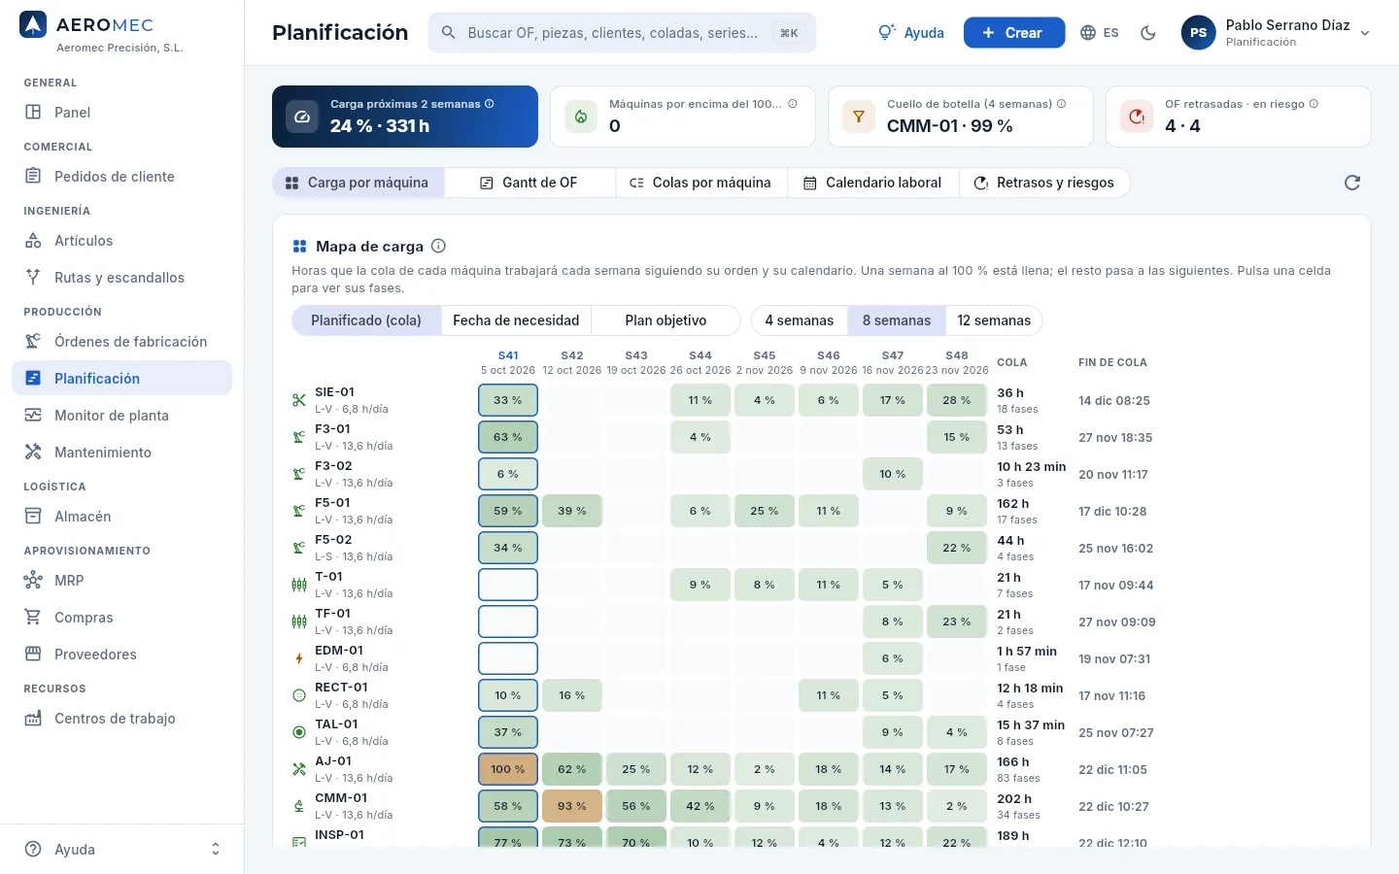Click the Crear button
1399x874 pixels.
click(1014, 33)
